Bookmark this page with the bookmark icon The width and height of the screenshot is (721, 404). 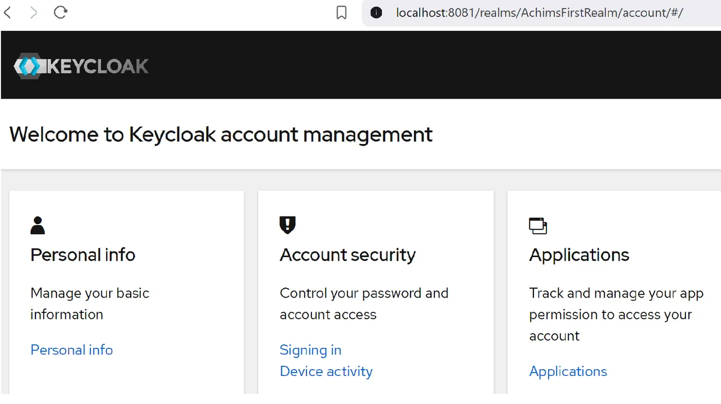(341, 12)
